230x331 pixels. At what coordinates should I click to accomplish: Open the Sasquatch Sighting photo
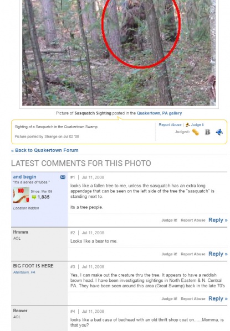119,53
